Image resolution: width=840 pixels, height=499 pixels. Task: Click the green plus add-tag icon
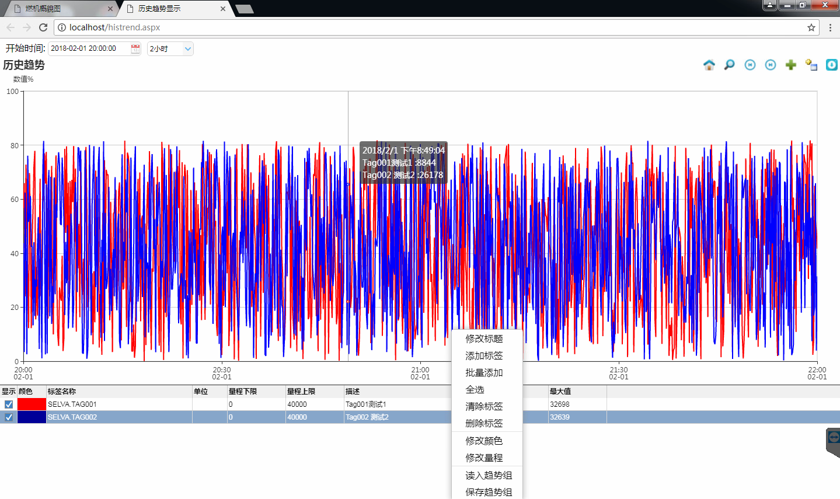(x=791, y=65)
